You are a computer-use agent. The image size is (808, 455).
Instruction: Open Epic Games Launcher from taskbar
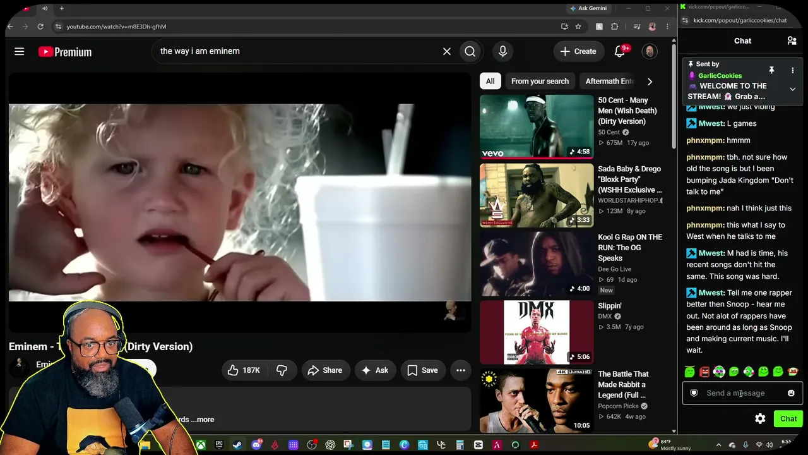point(219,445)
